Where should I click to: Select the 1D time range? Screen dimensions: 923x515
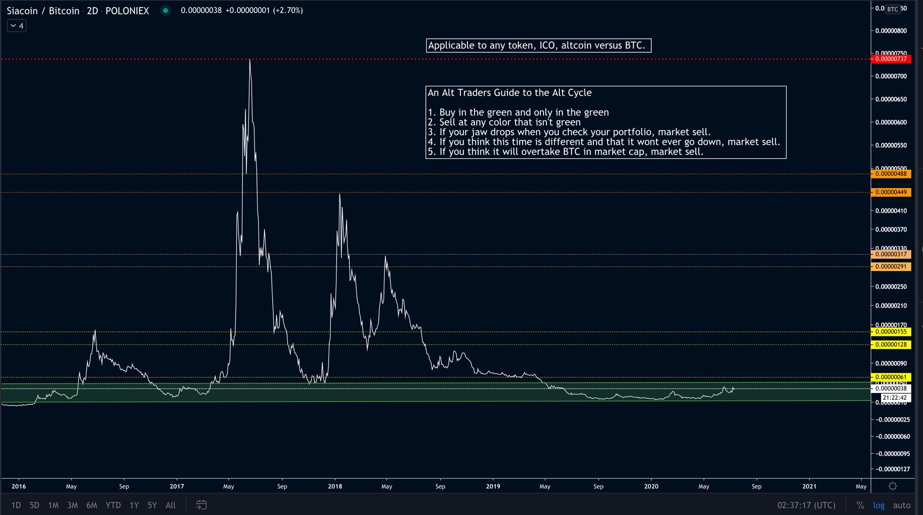point(16,505)
